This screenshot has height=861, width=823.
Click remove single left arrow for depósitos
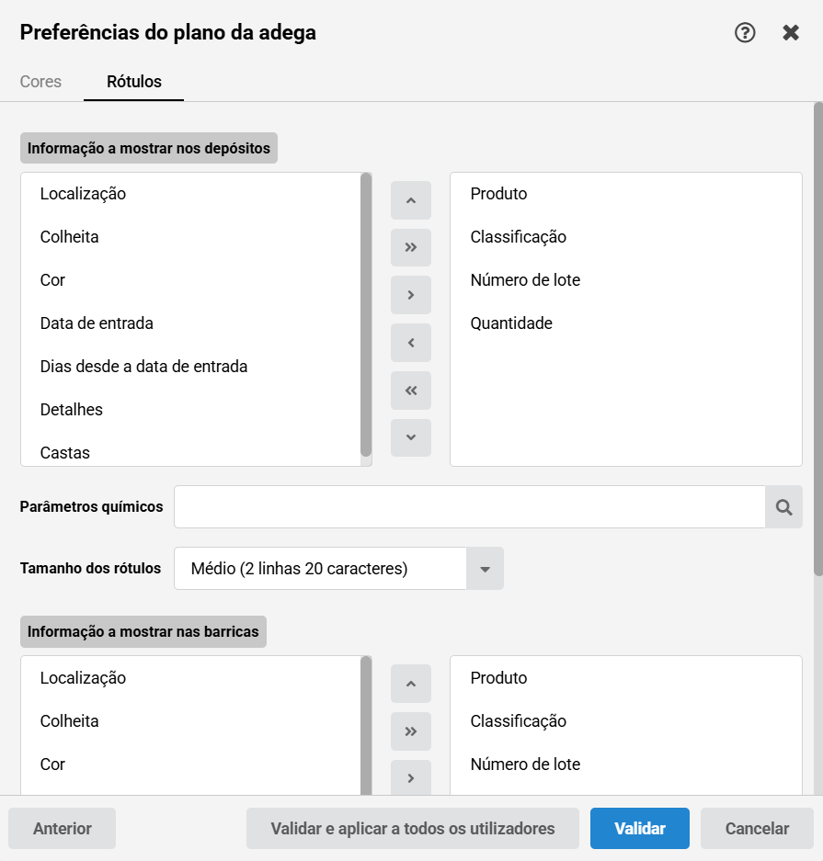pos(411,343)
